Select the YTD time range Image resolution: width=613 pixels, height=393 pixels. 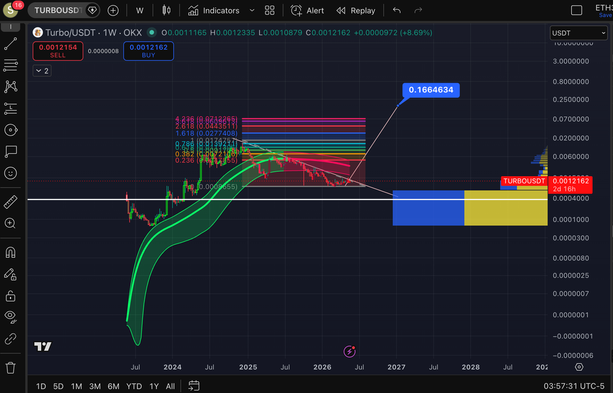tap(134, 386)
